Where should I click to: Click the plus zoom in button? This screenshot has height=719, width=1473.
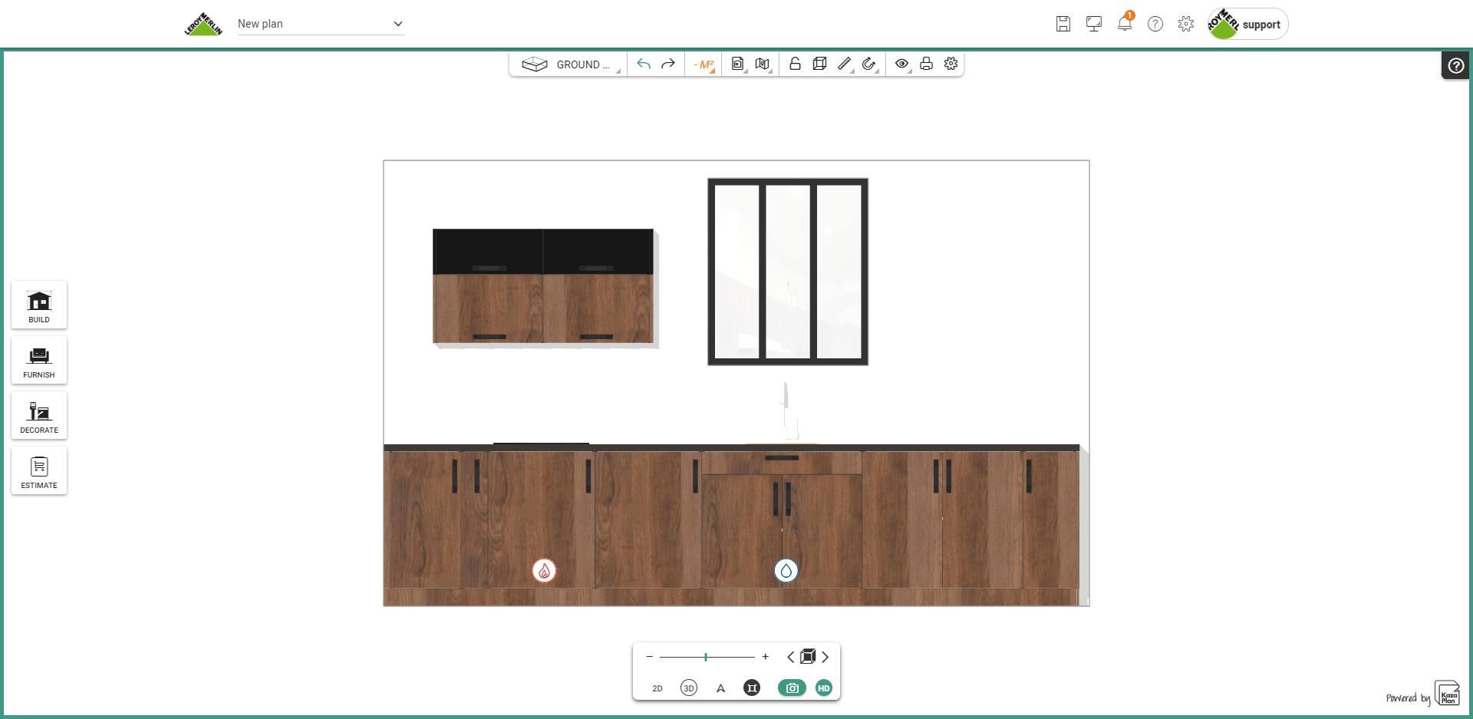tap(765, 657)
